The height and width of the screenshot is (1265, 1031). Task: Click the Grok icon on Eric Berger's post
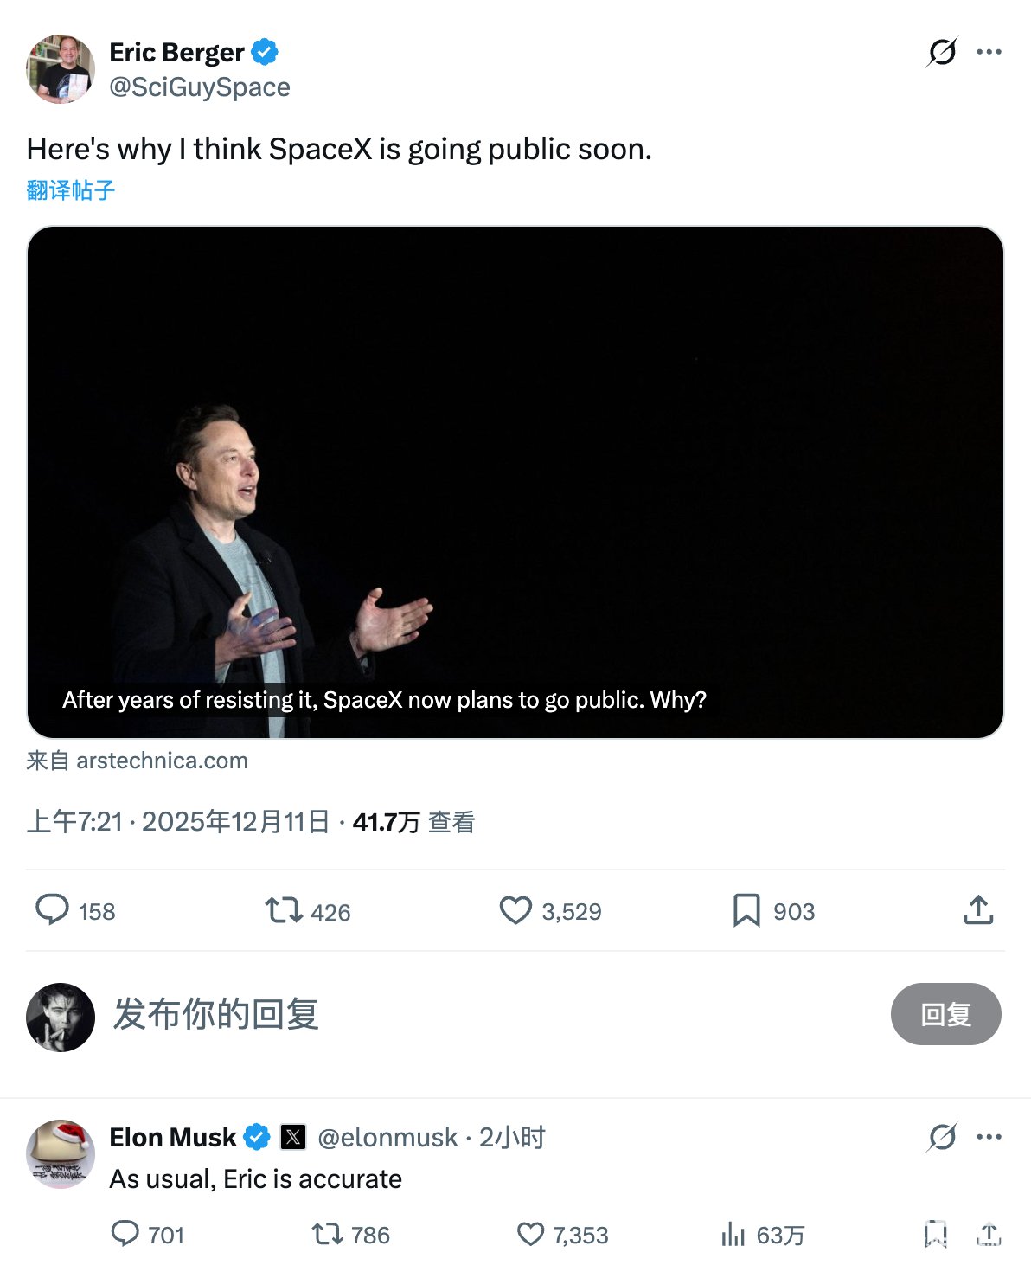942,52
